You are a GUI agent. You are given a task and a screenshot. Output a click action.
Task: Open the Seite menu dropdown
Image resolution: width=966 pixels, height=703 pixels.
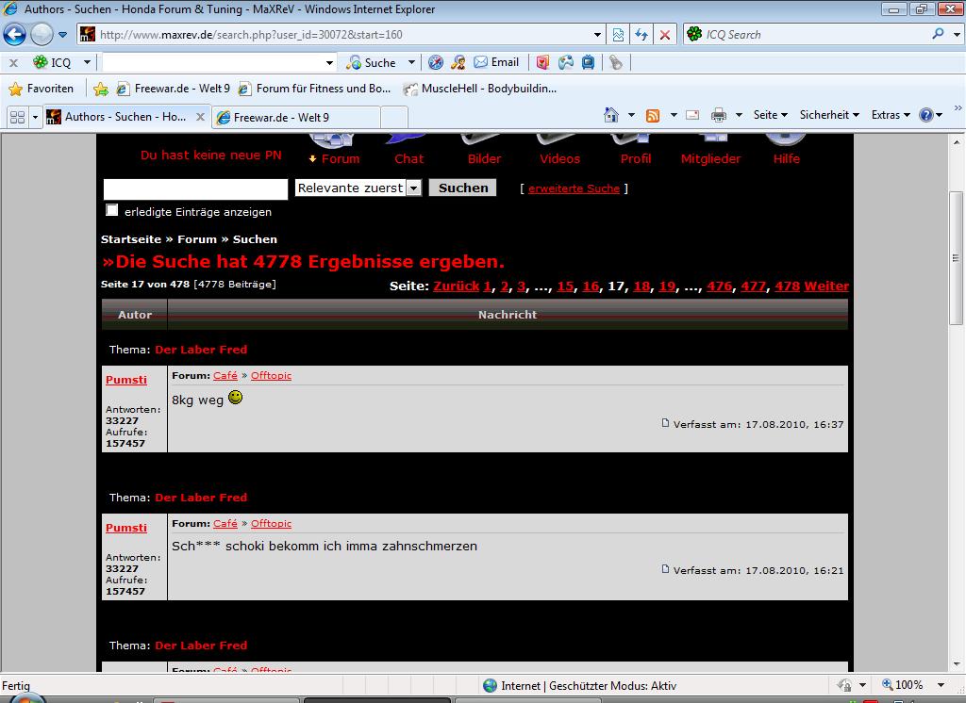click(x=770, y=115)
